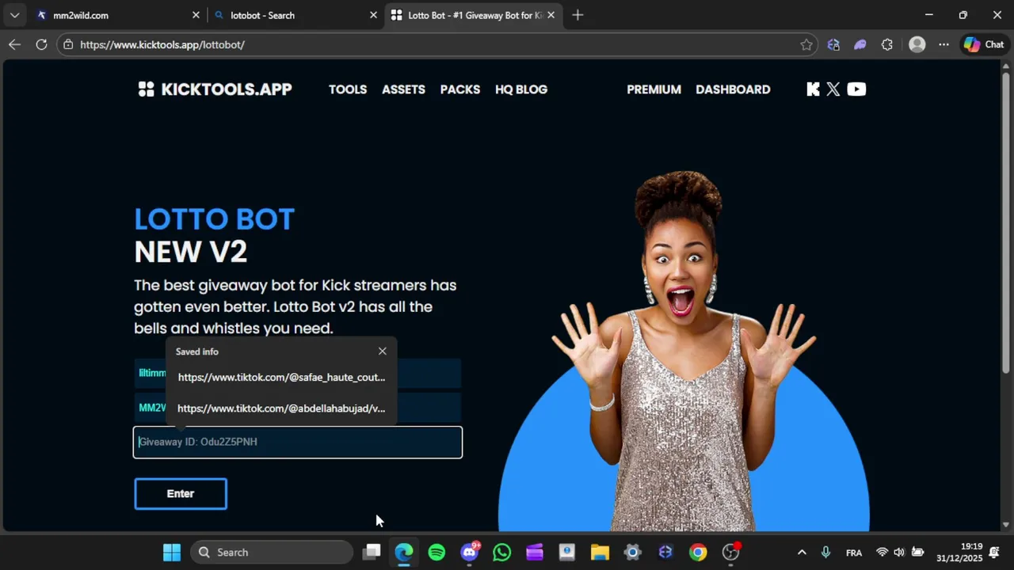Open the Wi-Fi network tray icon
Screen dimensions: 1014x570
(882, 552)
